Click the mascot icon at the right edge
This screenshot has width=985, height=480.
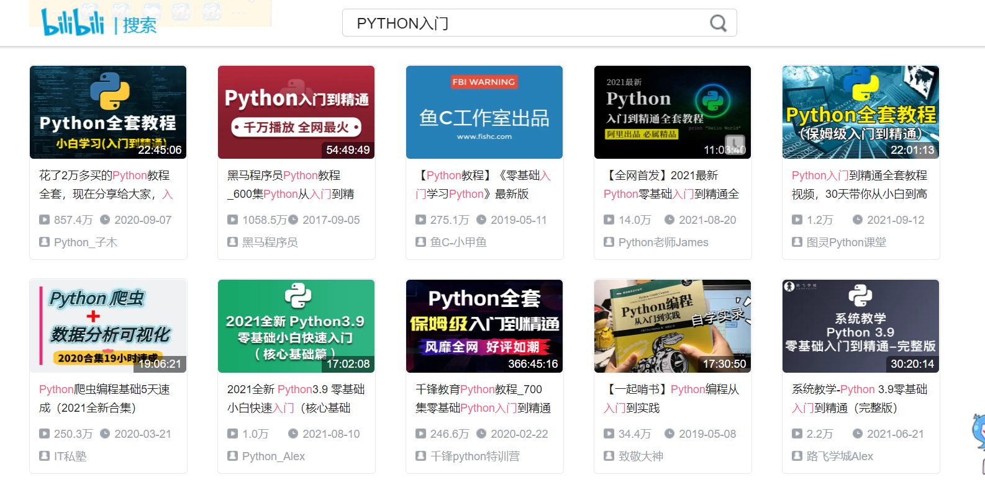[978, 431]
